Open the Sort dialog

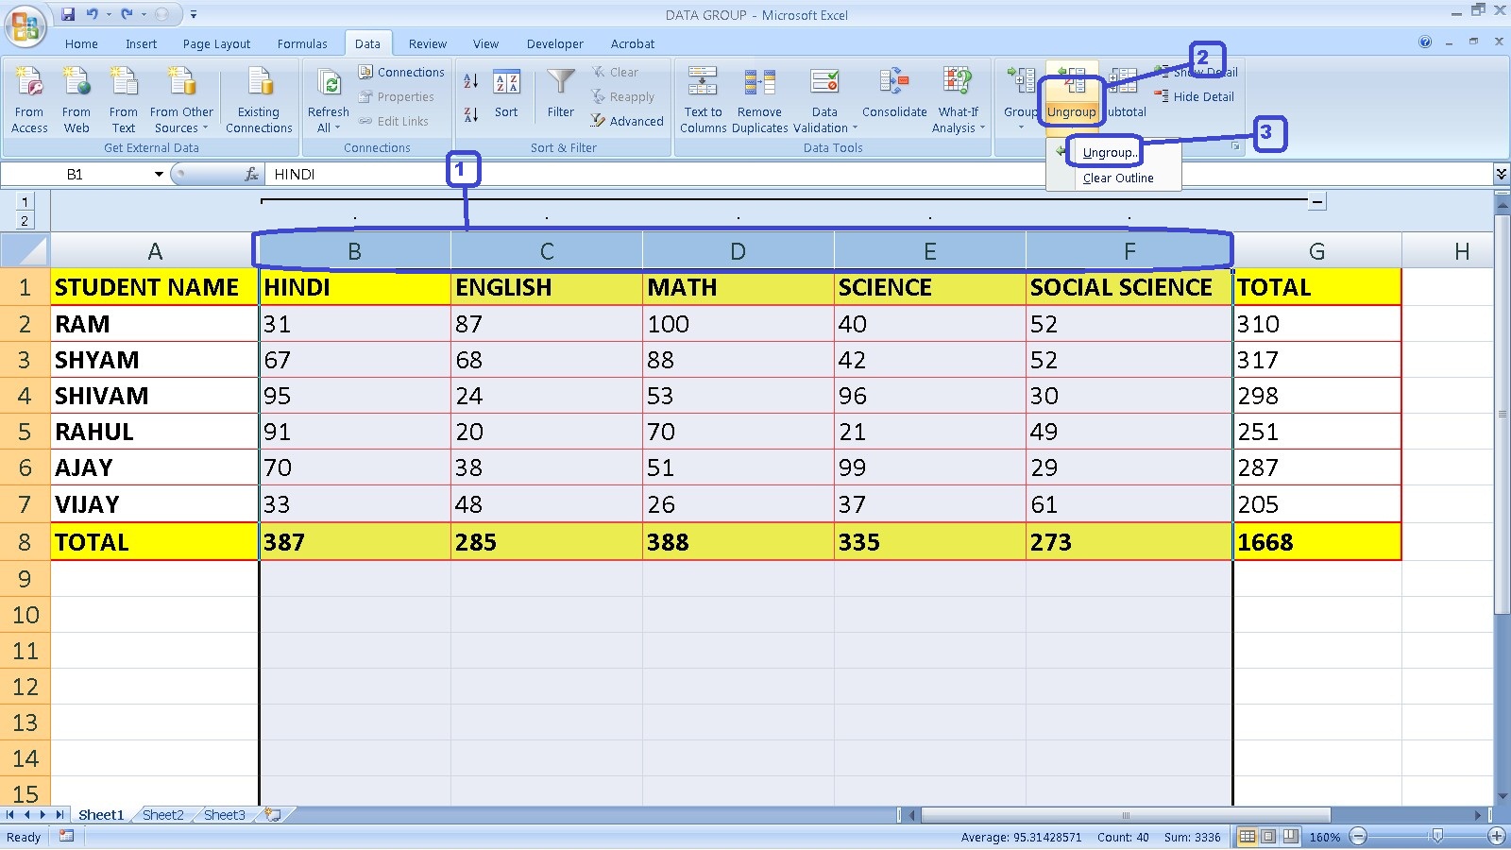coord(507,94)
